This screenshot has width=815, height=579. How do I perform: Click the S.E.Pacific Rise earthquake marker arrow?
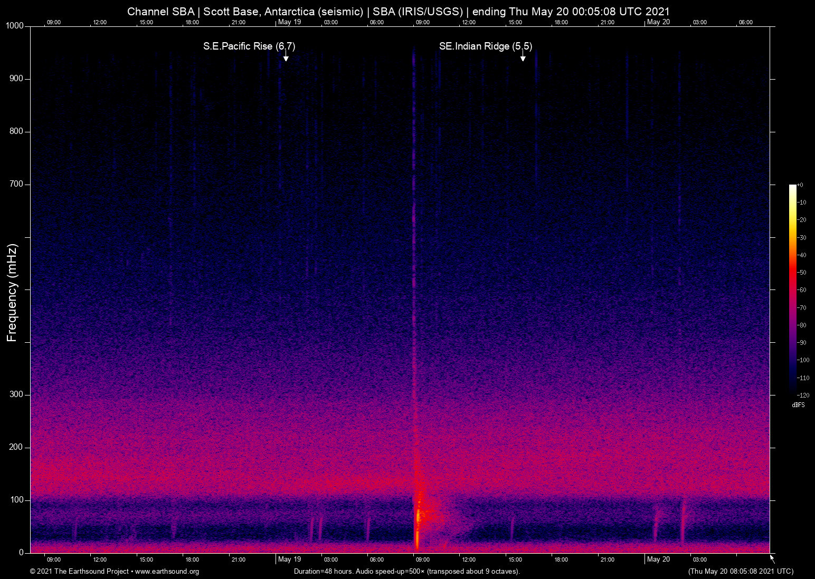[286, 56]
